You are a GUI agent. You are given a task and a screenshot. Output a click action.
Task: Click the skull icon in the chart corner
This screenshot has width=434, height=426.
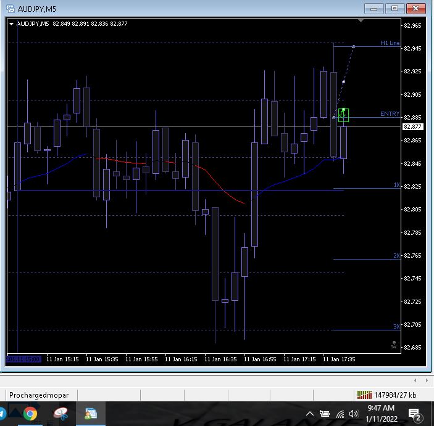394,345
